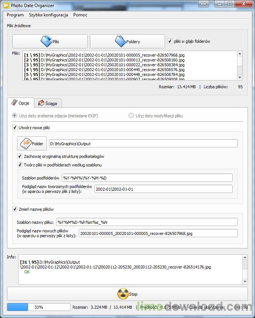Click the double-arrow resize icon in title bar
Viewport: 255px width, 318px height.
pos(203,4)
